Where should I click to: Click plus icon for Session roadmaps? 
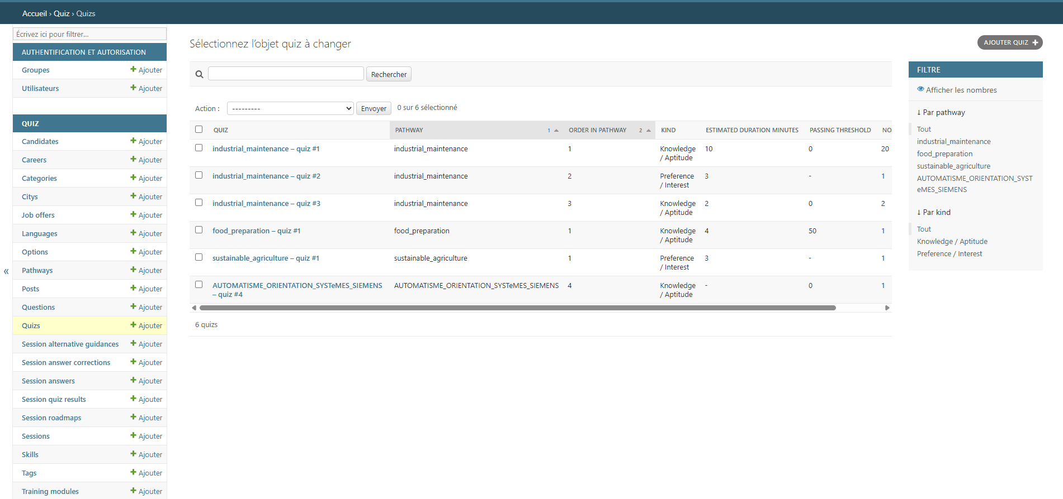(133, 417)
